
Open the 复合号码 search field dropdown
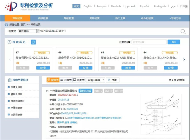(x=38, y=31)
